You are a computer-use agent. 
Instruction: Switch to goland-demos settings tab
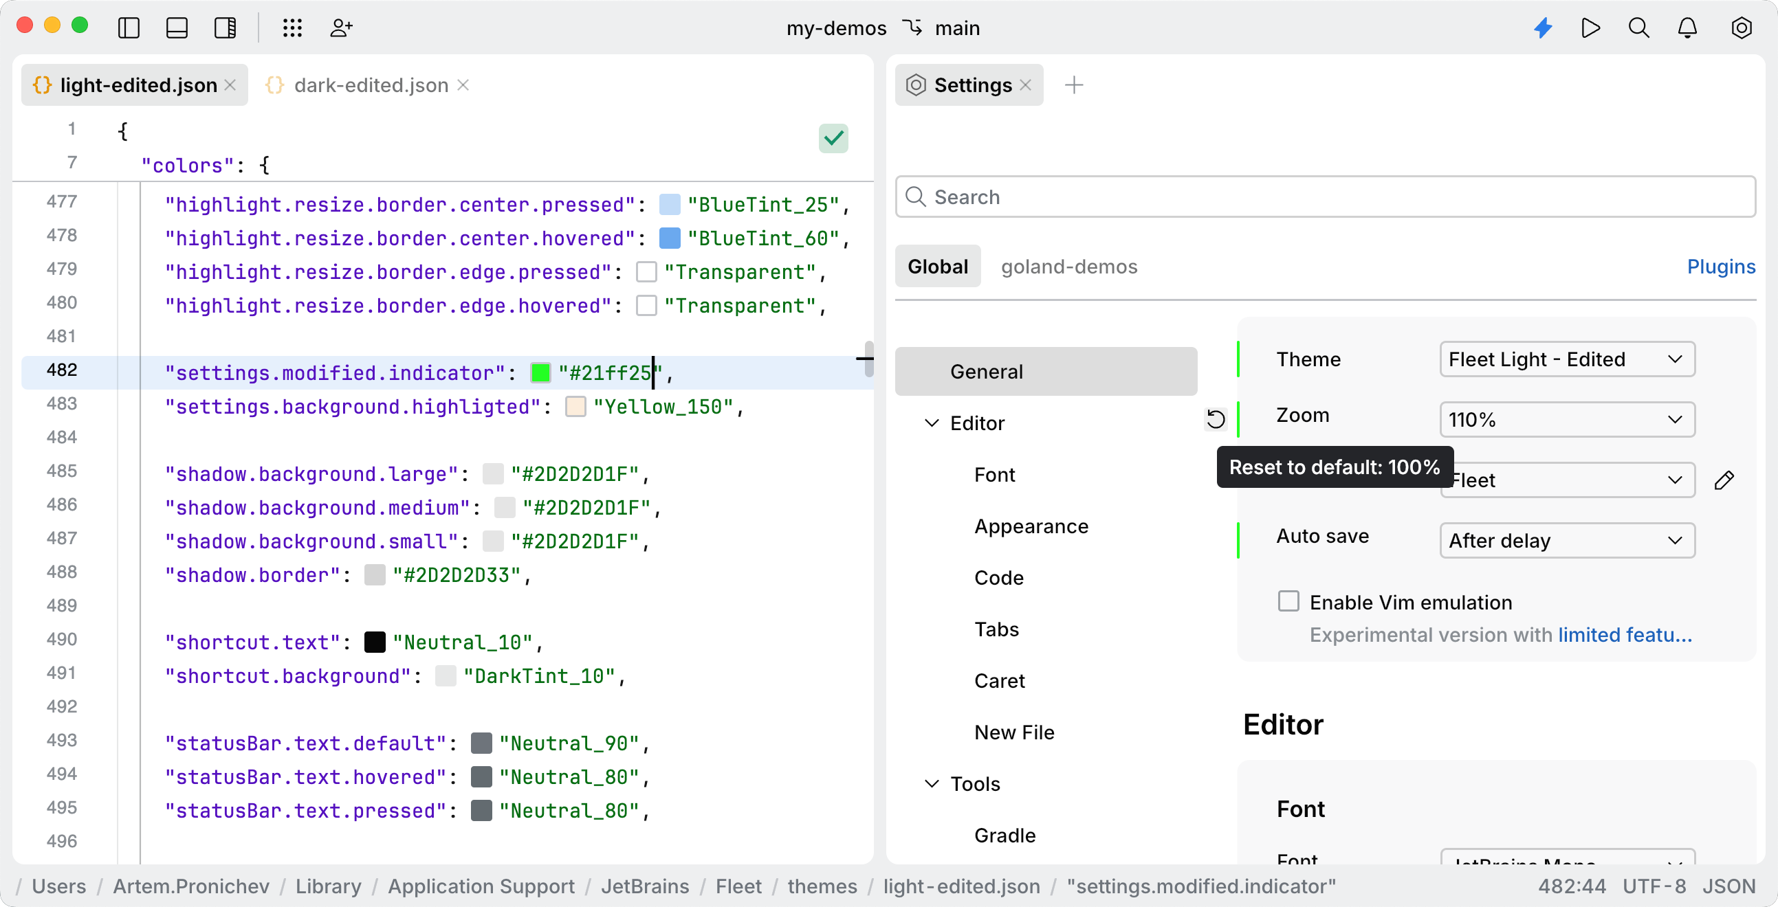pos(1068,267)
